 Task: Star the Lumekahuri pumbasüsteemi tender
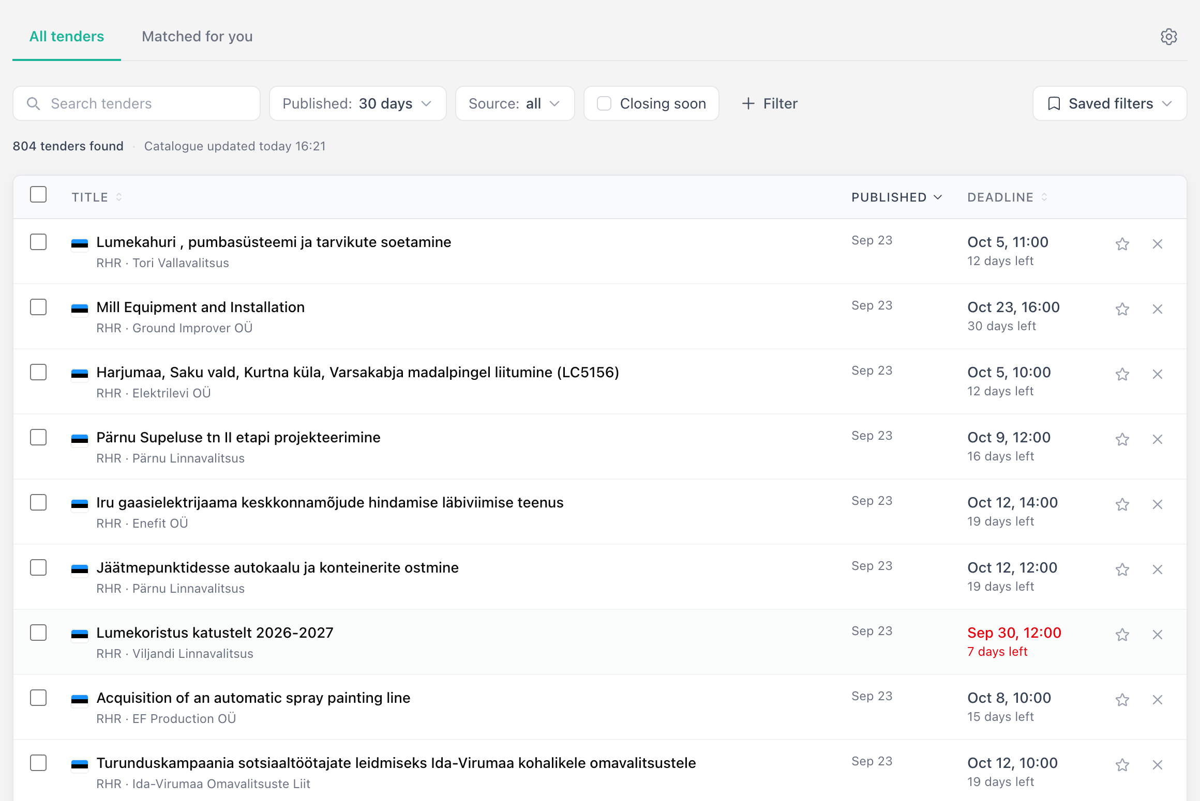[x=1122, y=244]
